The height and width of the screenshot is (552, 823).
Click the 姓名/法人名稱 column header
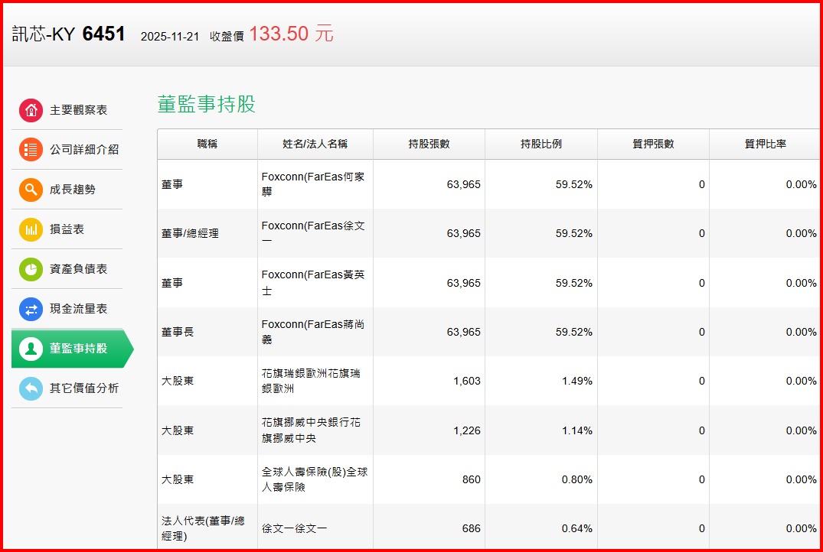point(315,144)
